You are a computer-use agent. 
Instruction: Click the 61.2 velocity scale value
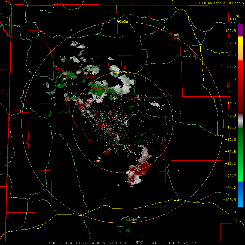pos(232,67)
